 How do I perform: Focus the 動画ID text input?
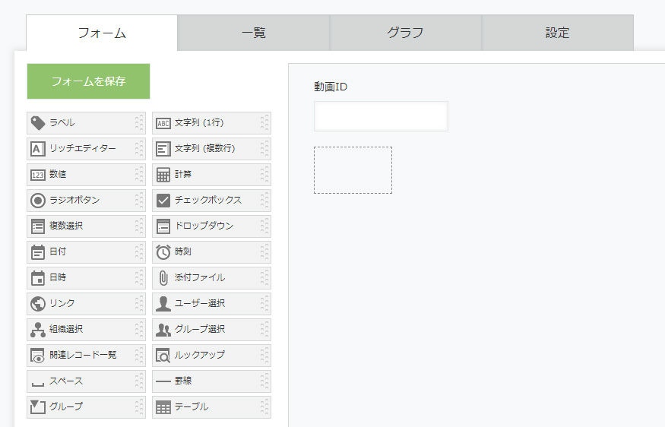click(381, 115)
